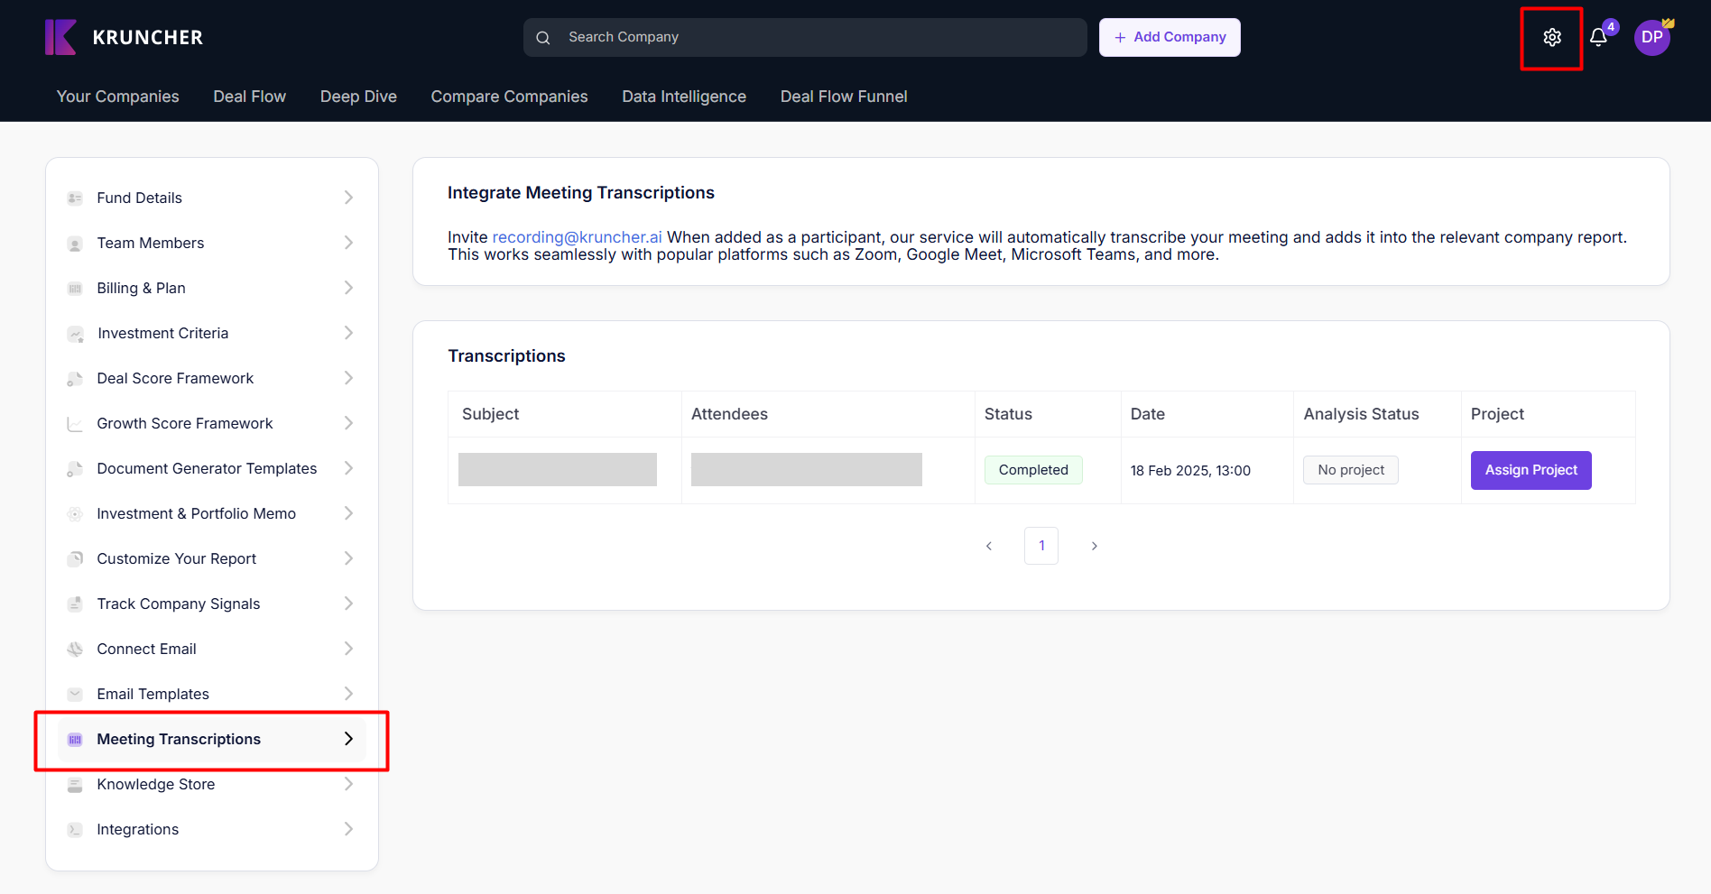The height and width of the screenshot is (894, 1711).
Task: Click the recording@kruncher.ai email link
Action: click(x=577, y=237)
